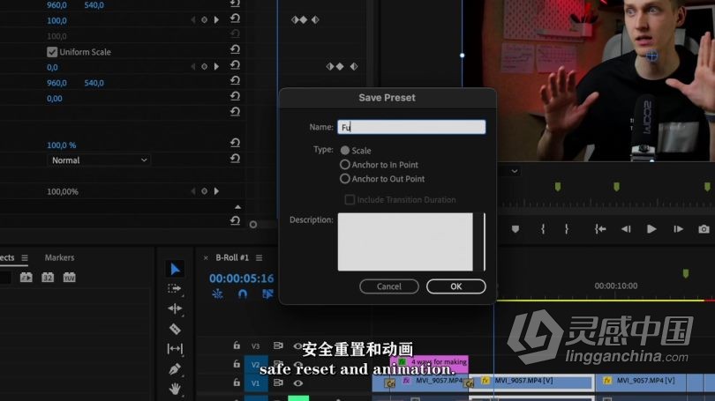Click the Name input field
The height and width of the screenshot is (401, 715).
pyautogui.click(x=411, y=127)
